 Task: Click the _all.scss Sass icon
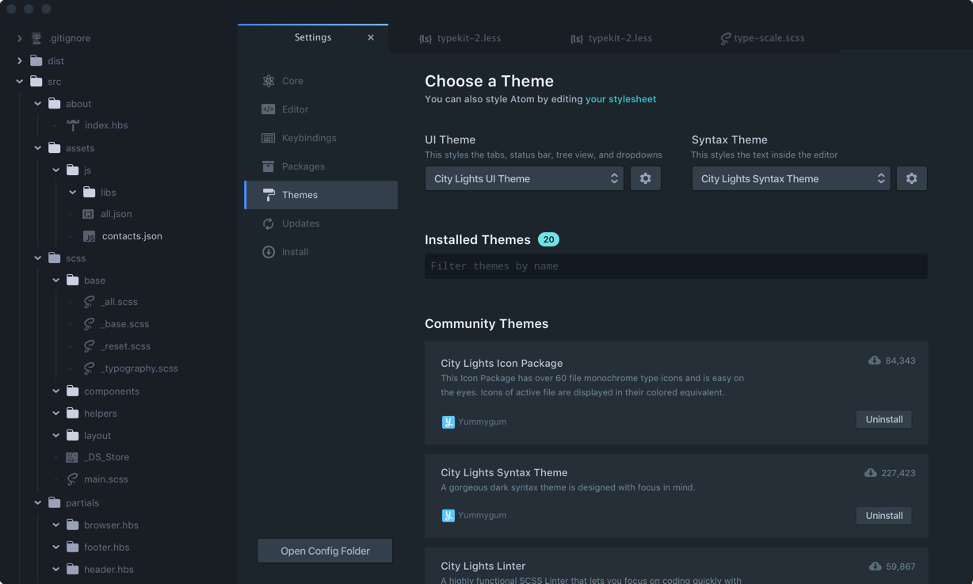[x=89, y=302]
